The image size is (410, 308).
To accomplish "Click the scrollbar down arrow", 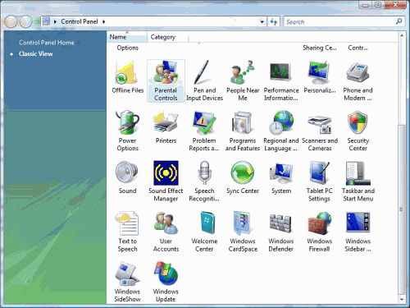I will [x=402, y=300].
